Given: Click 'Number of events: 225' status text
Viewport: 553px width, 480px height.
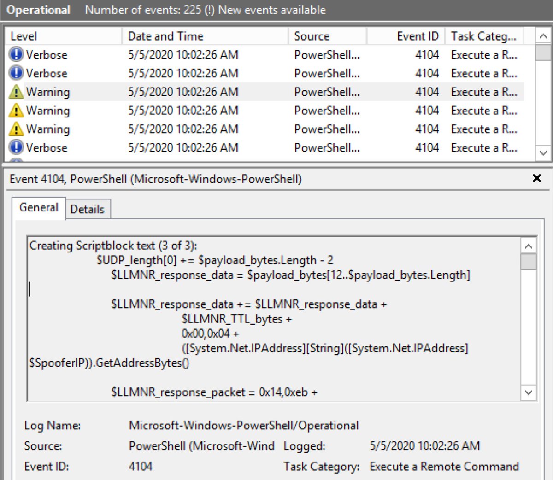Looking at the screenshot, I should 143,10.
